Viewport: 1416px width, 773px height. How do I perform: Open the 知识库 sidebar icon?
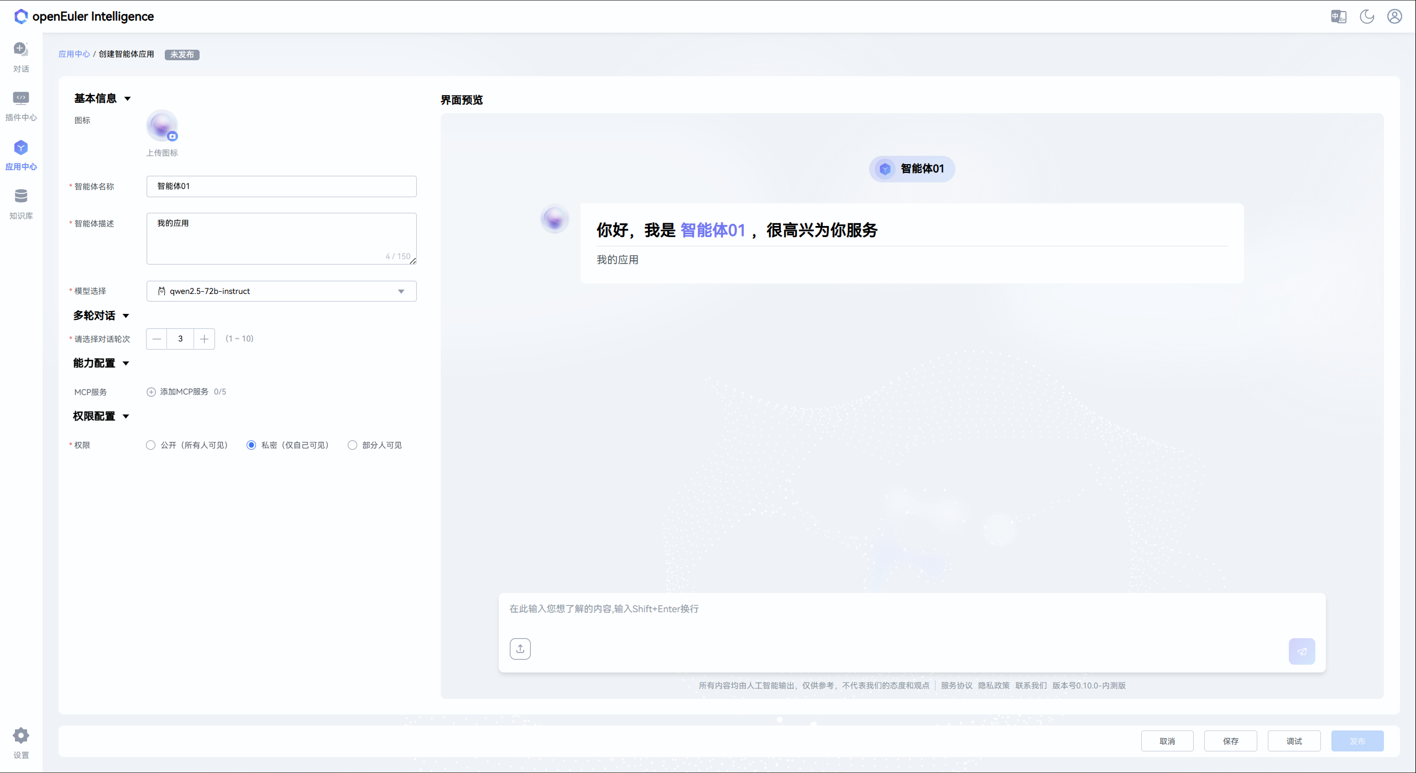pyautogui.click(x=20, y=203)
